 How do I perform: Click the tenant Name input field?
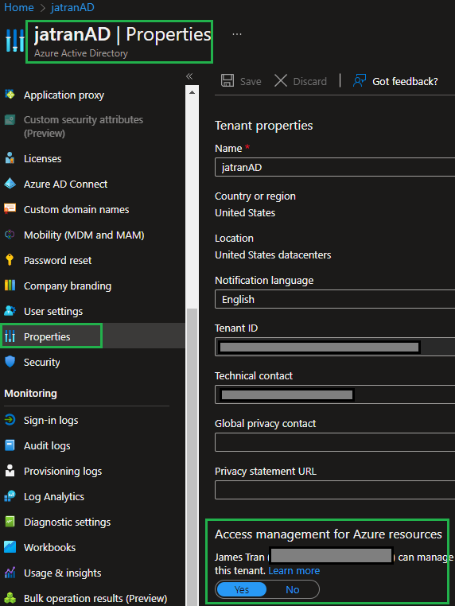tap(335, 167)
